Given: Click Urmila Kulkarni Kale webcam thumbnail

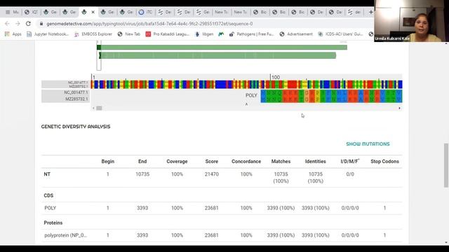Looking at the screenshot, I should (x=411, y=21).
